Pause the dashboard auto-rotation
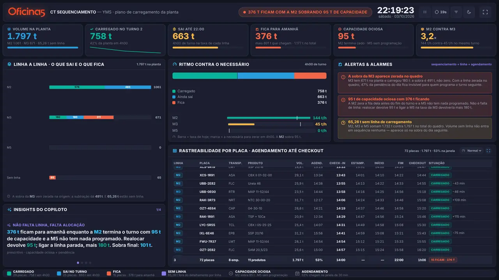This screenshot has height=280, width=499. pyautogui.click(x=425, y=12)
